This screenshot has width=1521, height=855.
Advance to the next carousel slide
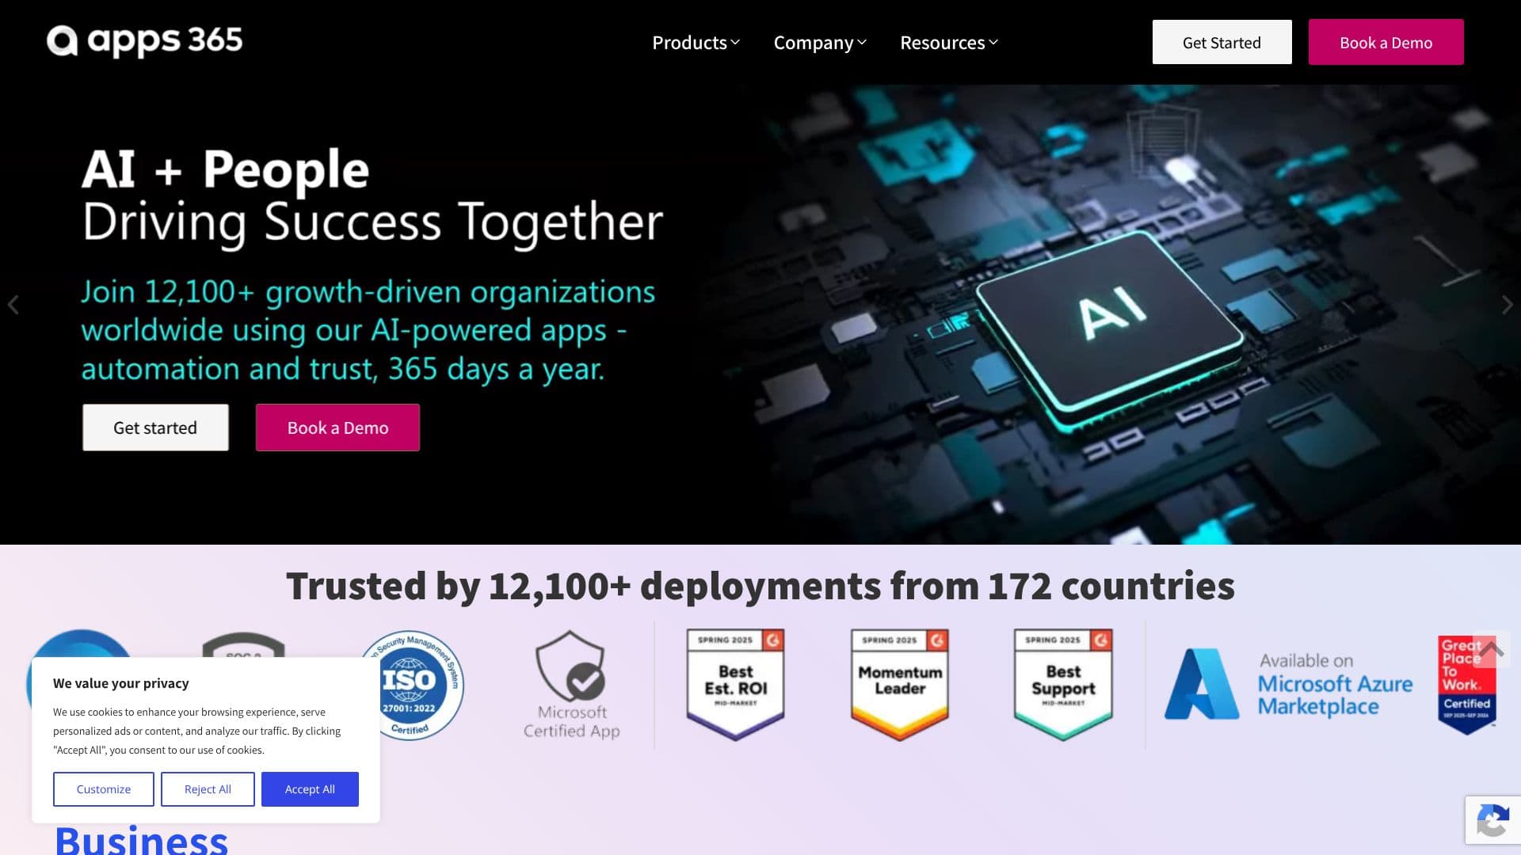pyautogui.click(x=1507, y=305)
